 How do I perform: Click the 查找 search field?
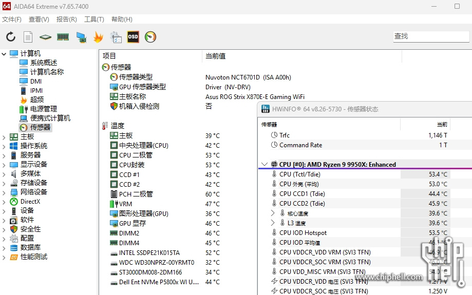tap(431, 36)
